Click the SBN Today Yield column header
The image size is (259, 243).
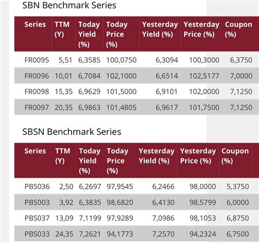tap(89, 34)
